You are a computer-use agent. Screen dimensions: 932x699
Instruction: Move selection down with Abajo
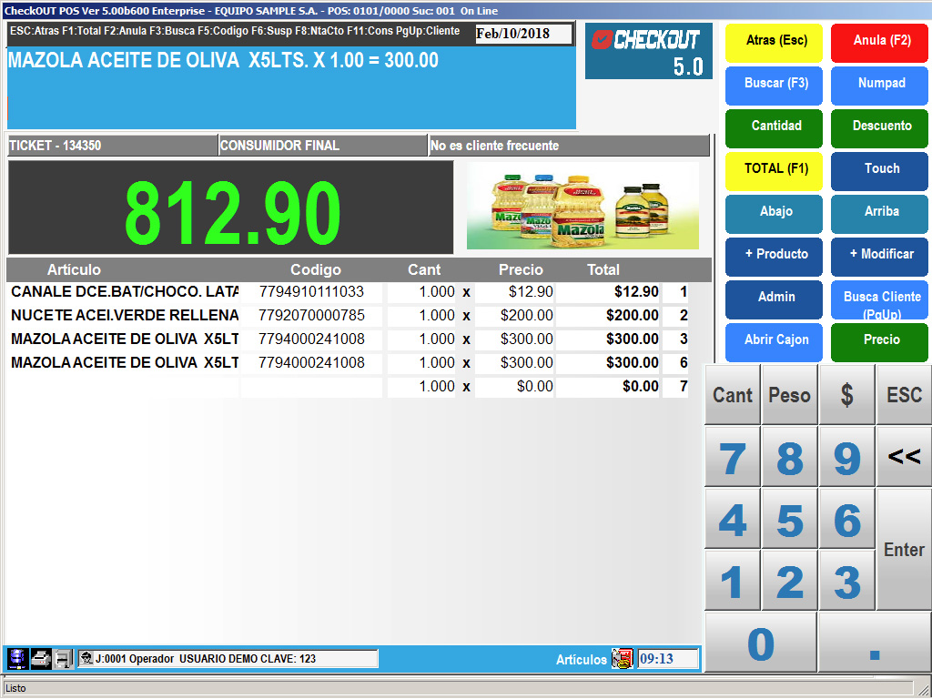click(774, 214)
